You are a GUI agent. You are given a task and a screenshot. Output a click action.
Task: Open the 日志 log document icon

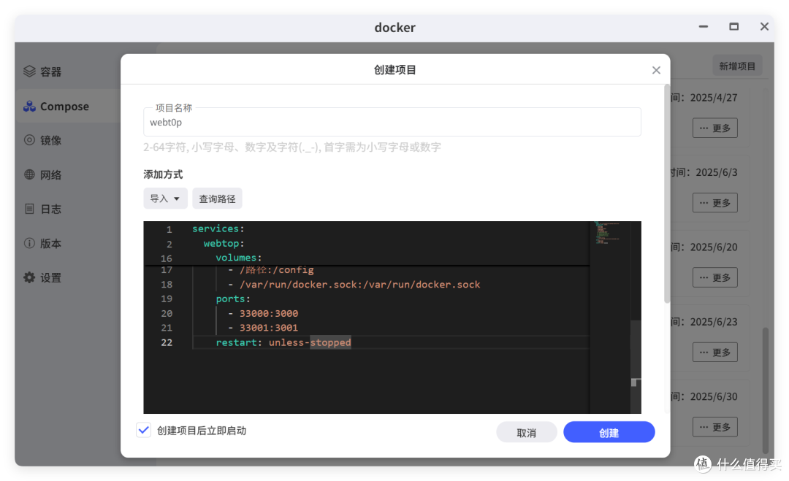tap(29, 209)
